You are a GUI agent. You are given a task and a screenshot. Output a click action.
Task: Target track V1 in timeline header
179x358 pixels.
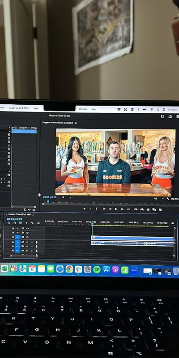click(x=17, y=237)
